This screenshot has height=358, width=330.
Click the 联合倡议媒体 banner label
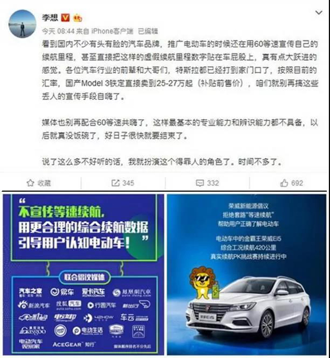85,277
